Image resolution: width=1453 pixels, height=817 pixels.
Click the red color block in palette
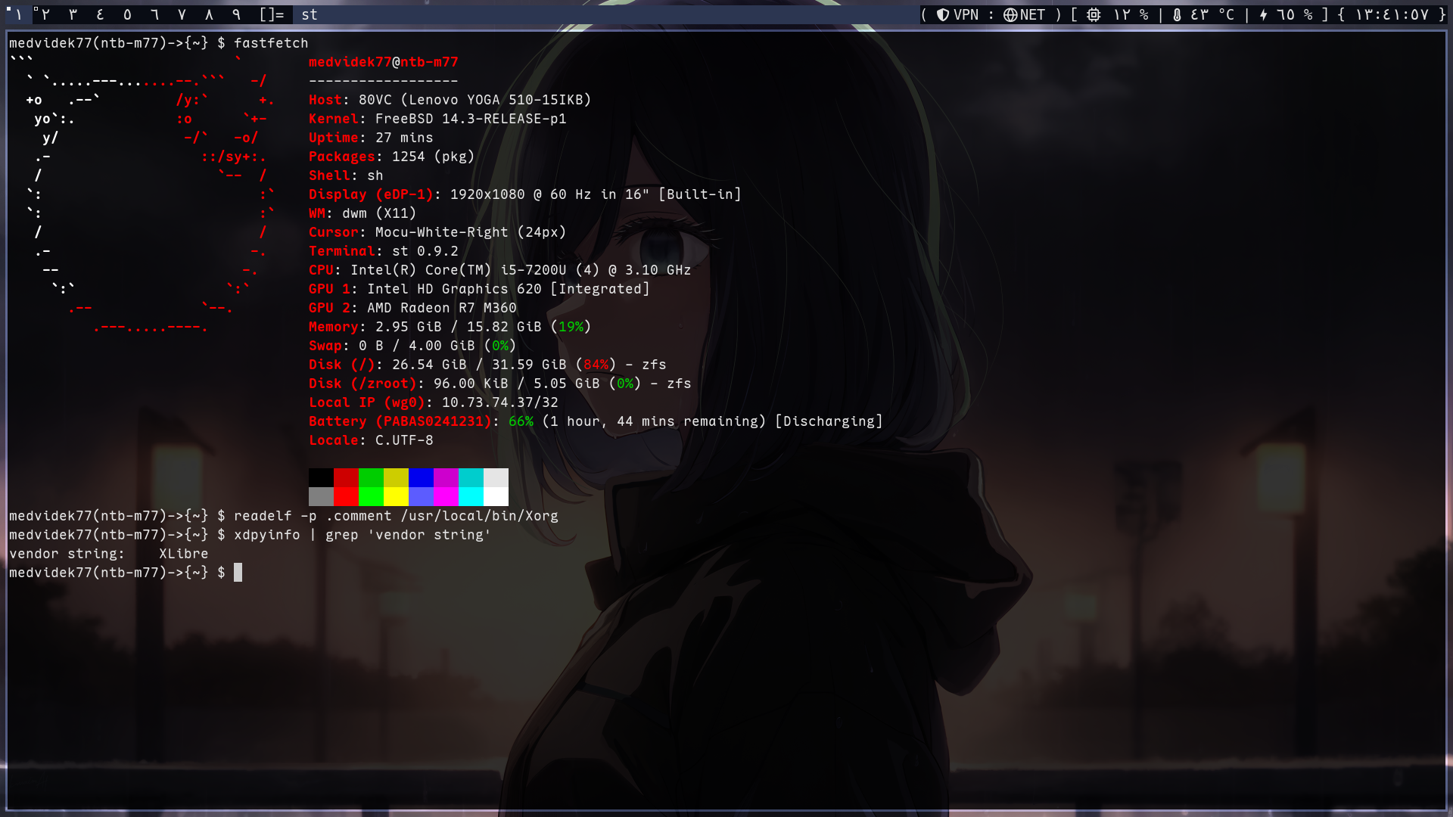click(346, 477)
